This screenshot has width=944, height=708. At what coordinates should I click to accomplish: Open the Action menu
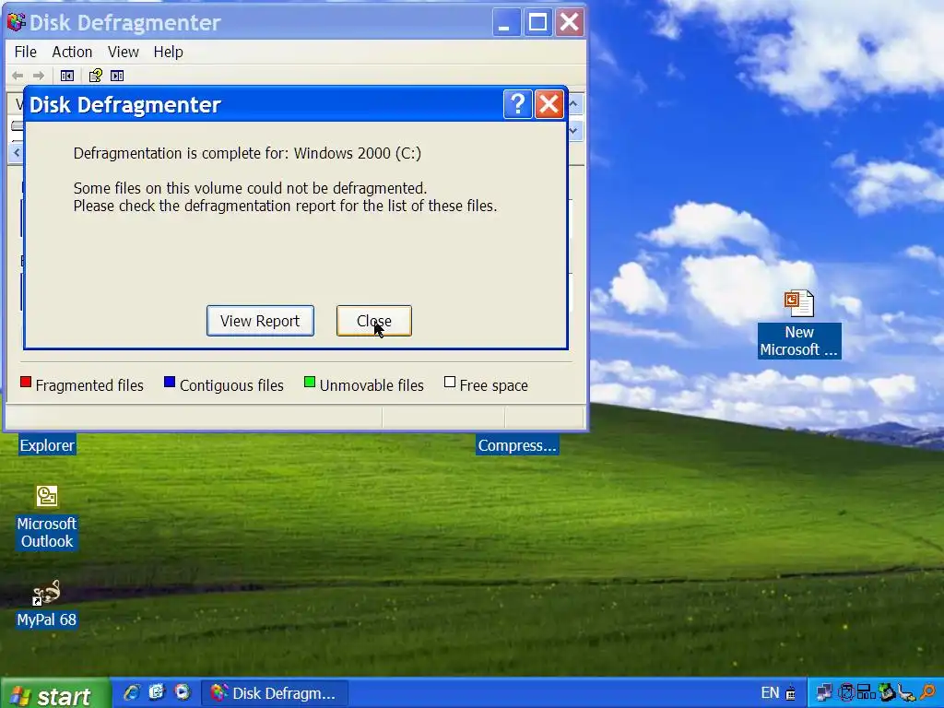[x=72, y=52]
